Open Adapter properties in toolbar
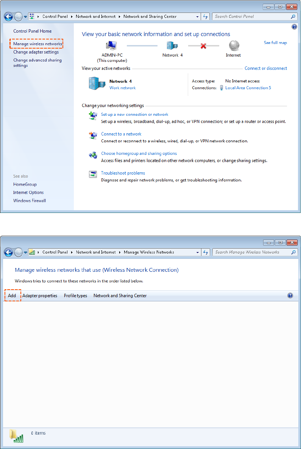Viewport: 301px width, 449px height. pos(40,296)
